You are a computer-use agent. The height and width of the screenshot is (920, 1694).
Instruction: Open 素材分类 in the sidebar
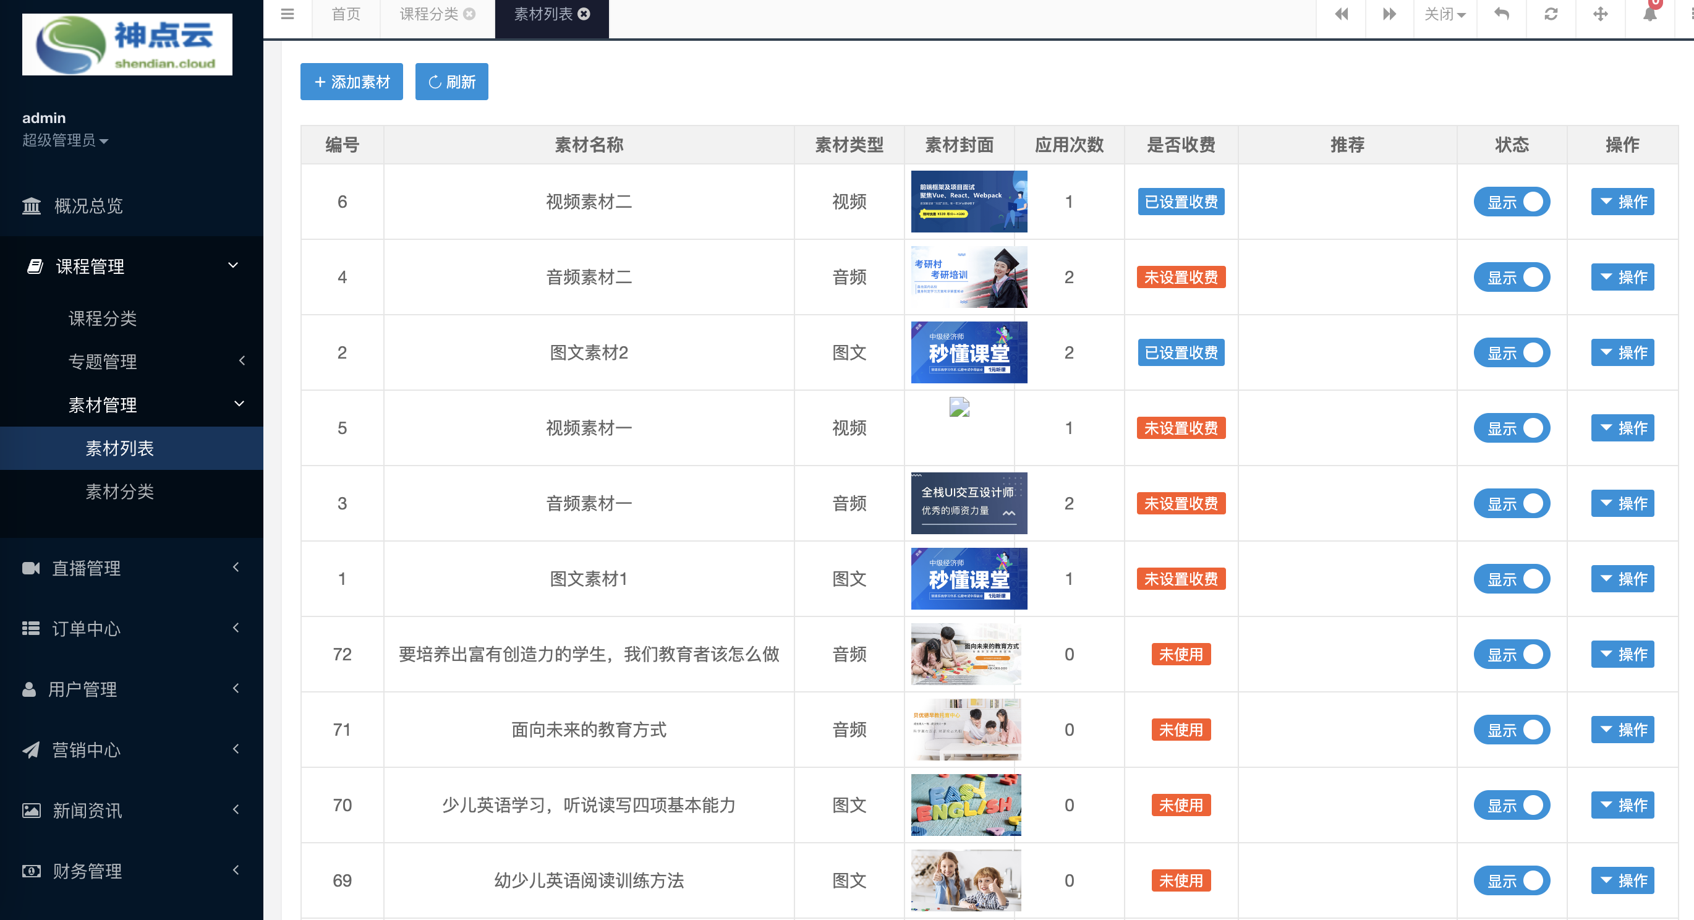coord(120,492)
